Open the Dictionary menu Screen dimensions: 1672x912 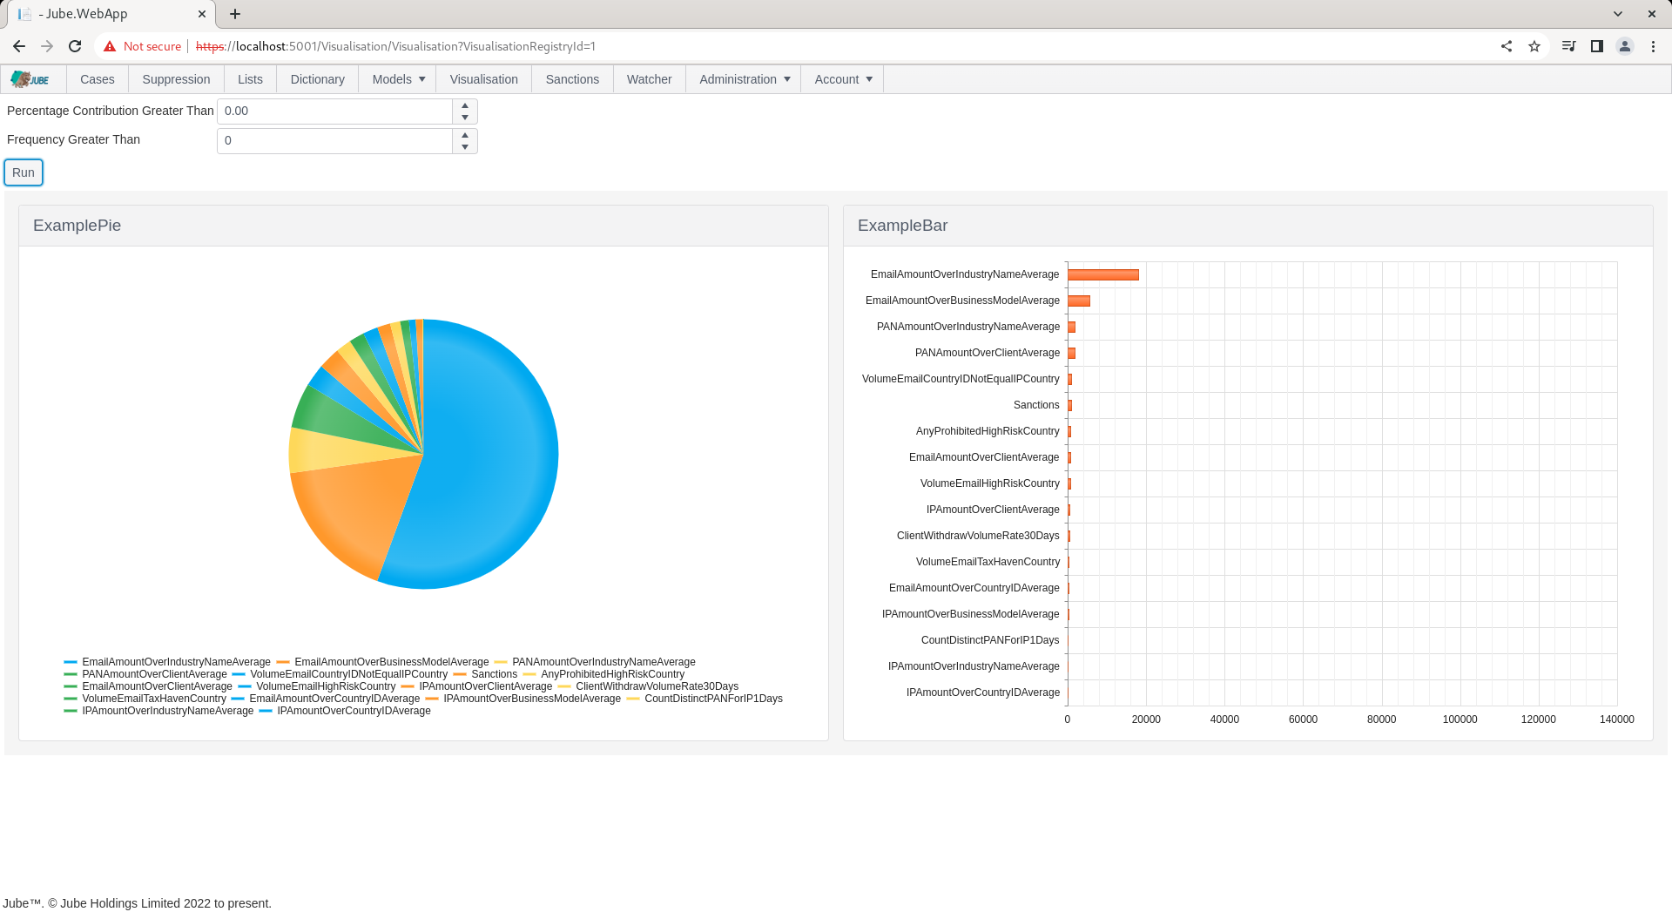317,79
